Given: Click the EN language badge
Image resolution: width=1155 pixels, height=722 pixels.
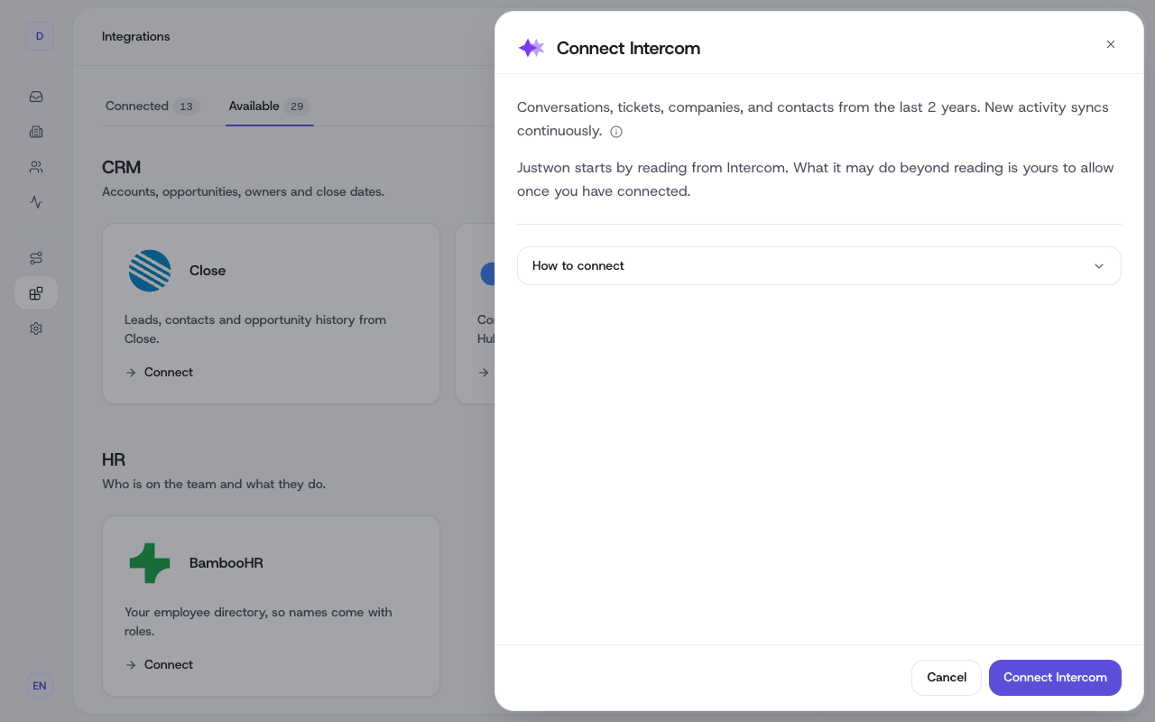Looking at the screenshot, I should (40, 686).
